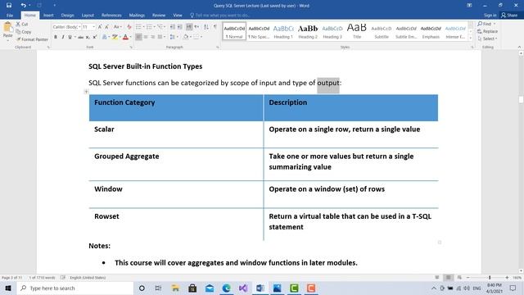Open the Mail app in taskbar
Image resolution: width=524 pixels, height=295 pixels.
click(x=210, y=288)
